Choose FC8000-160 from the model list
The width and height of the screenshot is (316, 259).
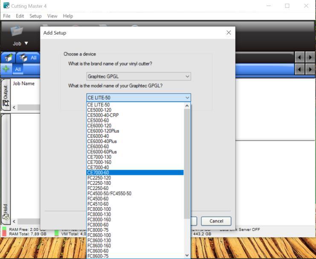135,220
